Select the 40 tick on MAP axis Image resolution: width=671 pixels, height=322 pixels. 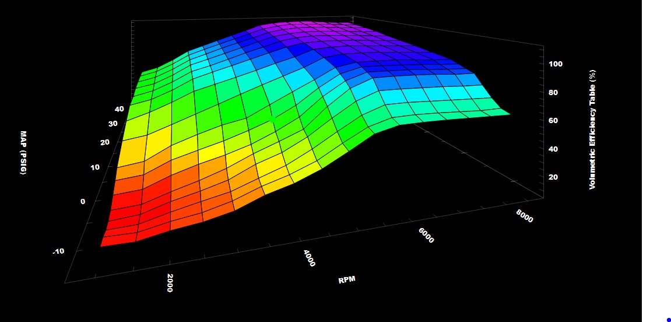[x=119, y=109]
